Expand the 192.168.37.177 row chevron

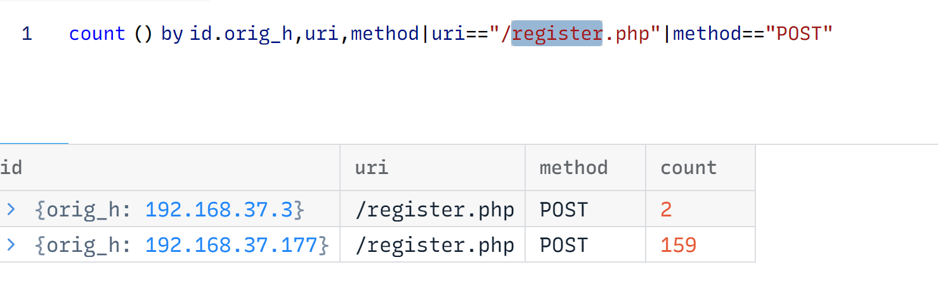[11, 245]
